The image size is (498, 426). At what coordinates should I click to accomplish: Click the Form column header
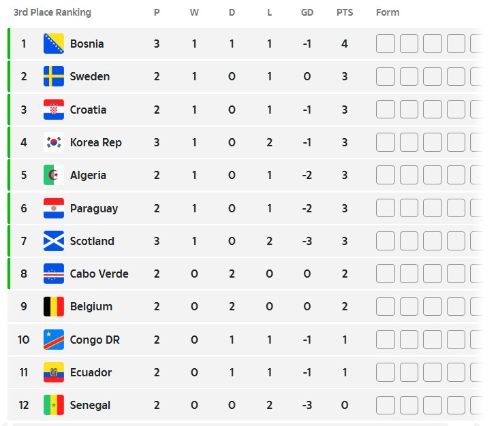click(388, 12)
